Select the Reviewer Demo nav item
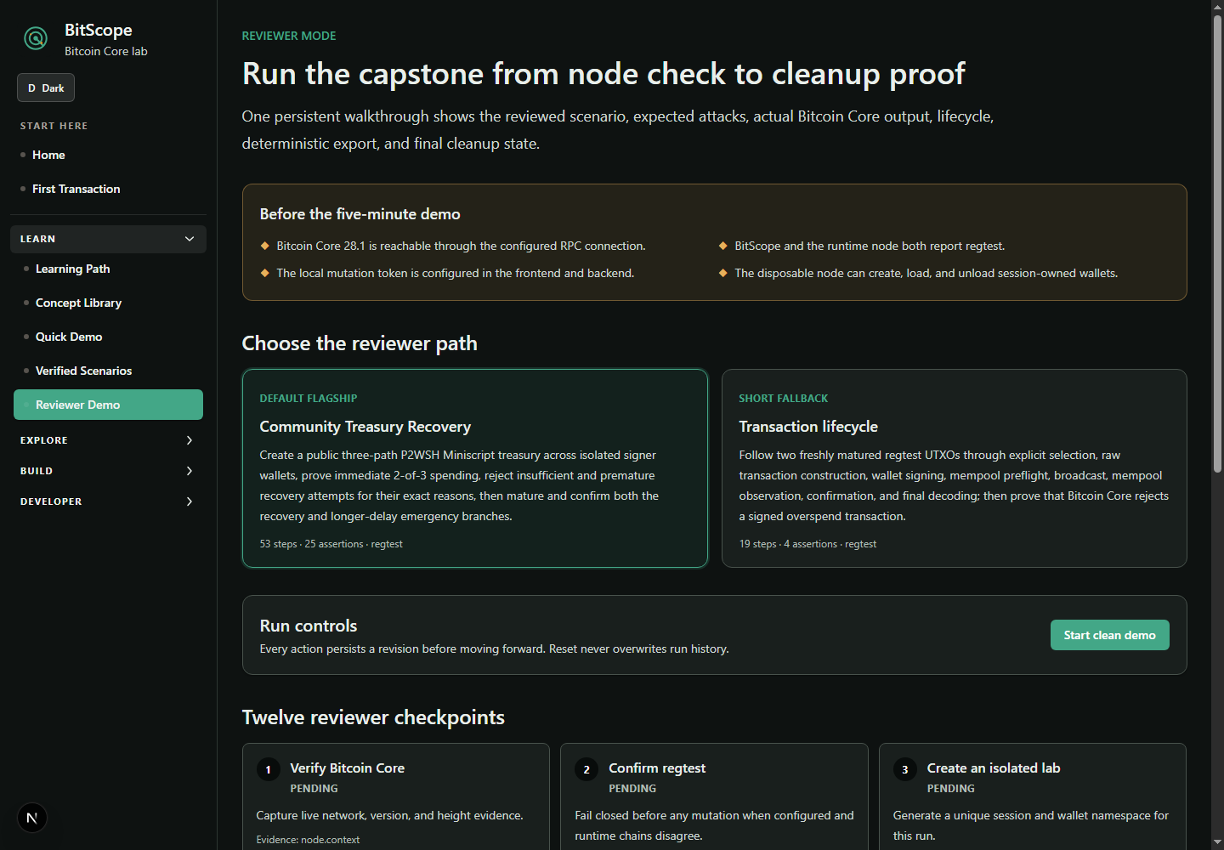Image resolution: width=1224 pixels, height=850 pixels. tap(108, 405)
